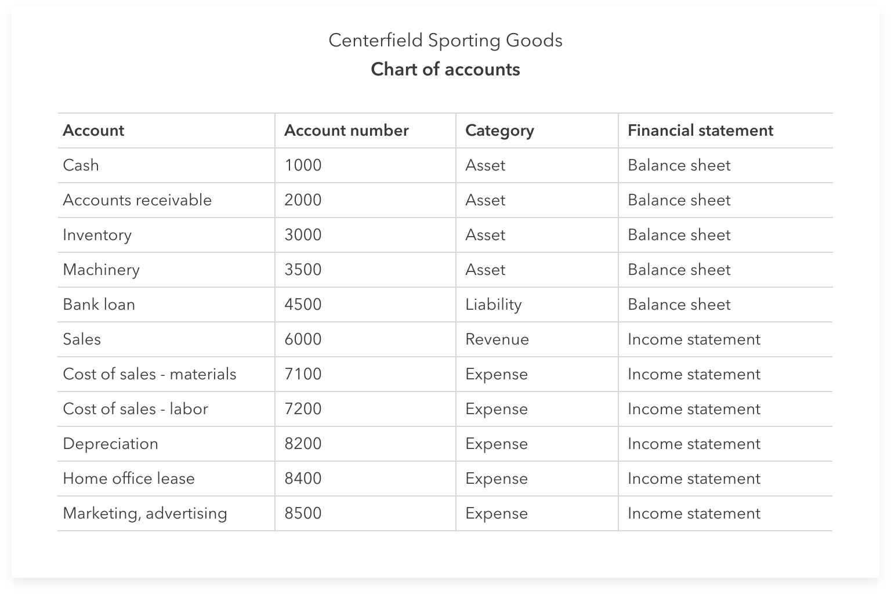
Task: Select the Bank loan account cell
Action: pos(99,305)
